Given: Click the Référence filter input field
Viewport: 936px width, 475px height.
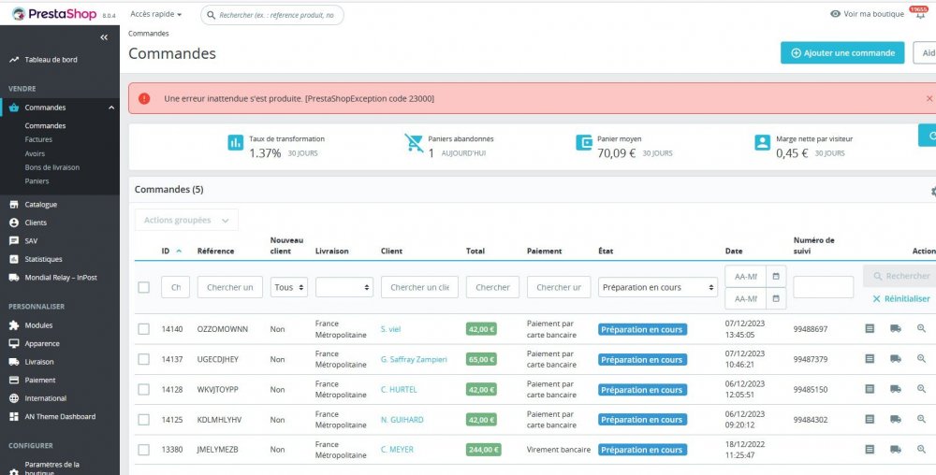Looking at the screenshot, I should tap(229, 287).
